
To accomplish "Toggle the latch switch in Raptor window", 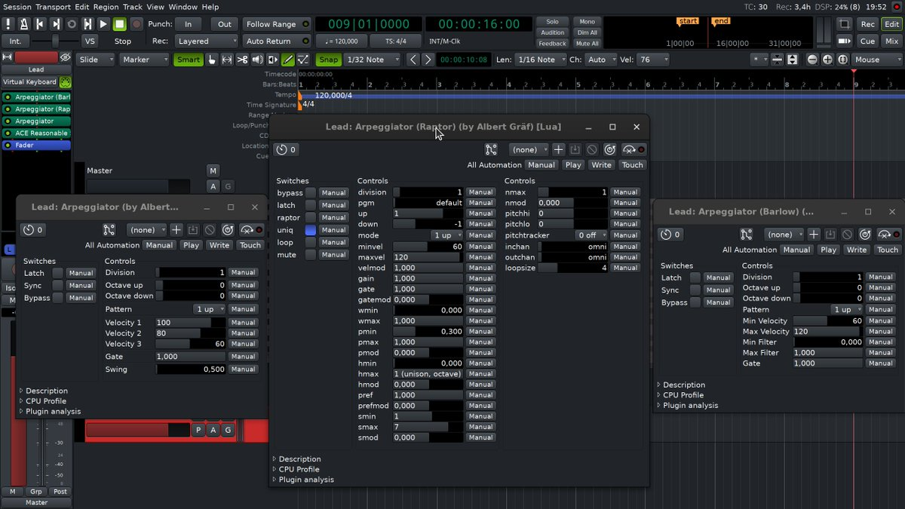I will click(311, 205).
